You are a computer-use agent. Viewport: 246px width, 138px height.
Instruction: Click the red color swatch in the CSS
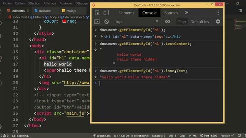pyautogui.click(x=64, y=21)
